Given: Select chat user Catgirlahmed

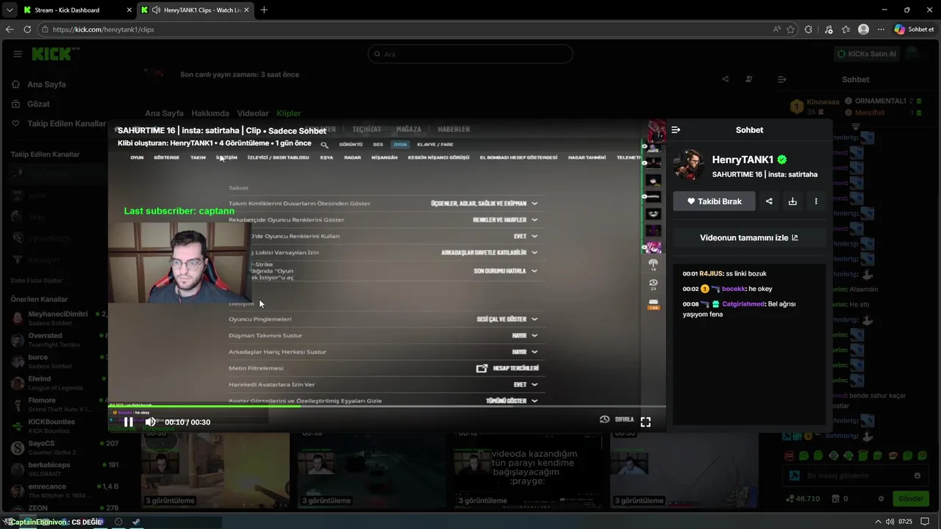Looking at the screenshot, I should (743, 303).
